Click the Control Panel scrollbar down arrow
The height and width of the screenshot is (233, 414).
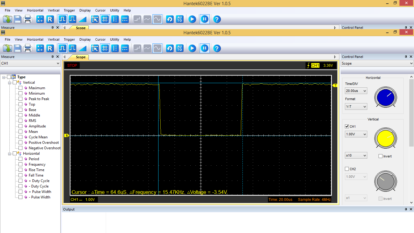411,203
